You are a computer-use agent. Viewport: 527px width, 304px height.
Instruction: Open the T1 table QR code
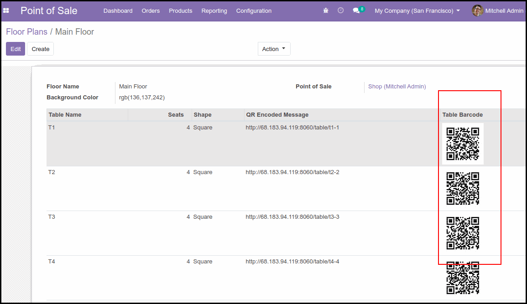click(x=463, y=144)
